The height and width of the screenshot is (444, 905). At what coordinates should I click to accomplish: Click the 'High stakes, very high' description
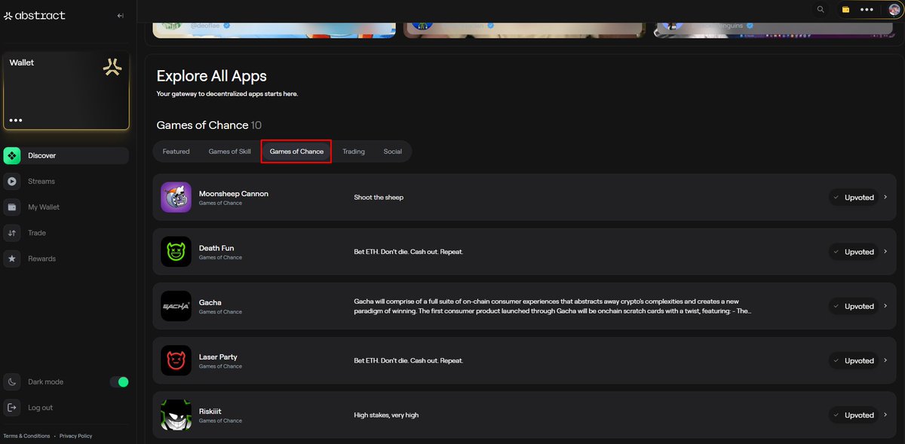click(x=386, y=415)
